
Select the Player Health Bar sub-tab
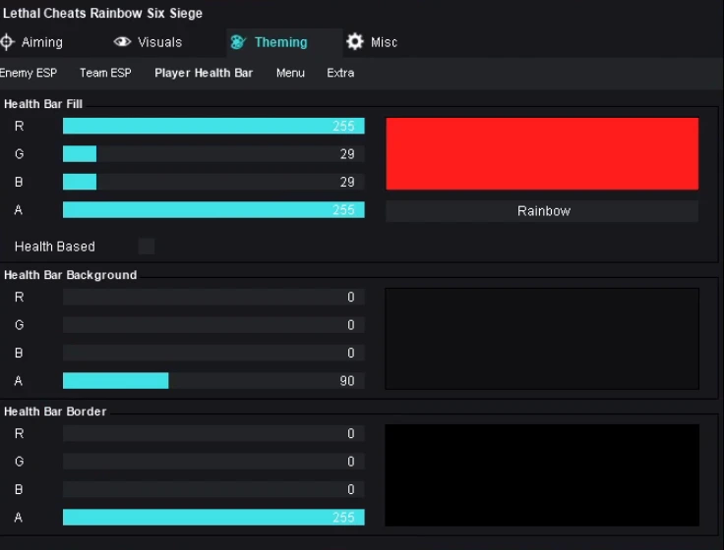(204, 73)
